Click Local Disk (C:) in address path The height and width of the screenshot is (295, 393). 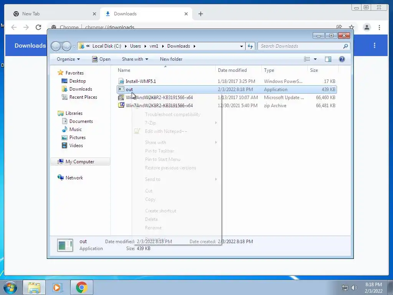pos(107,46)
